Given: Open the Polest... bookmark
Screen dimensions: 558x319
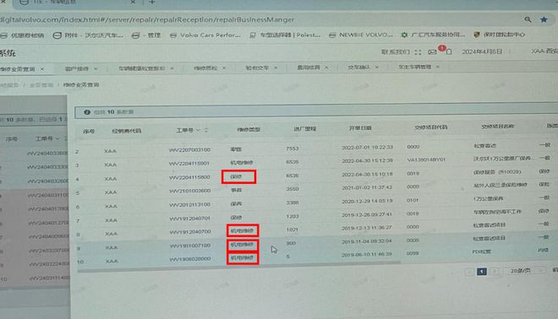Looking at the screenshot, I should click(x=285, y=35).
